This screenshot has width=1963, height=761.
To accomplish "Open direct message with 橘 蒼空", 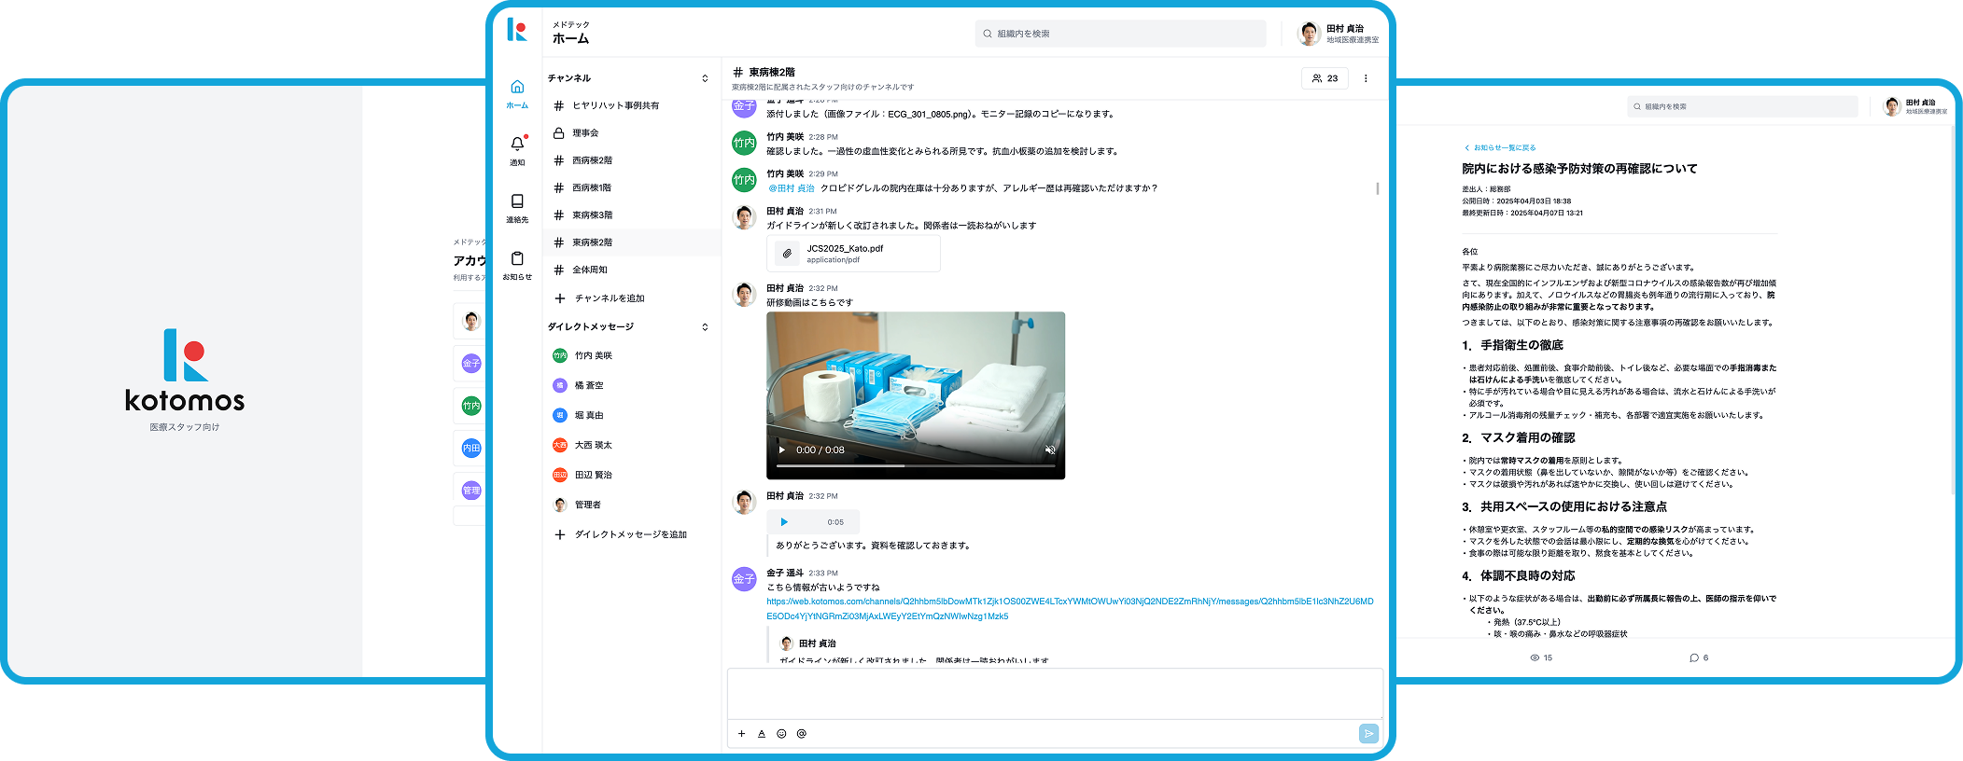I will tap(632, 385).
